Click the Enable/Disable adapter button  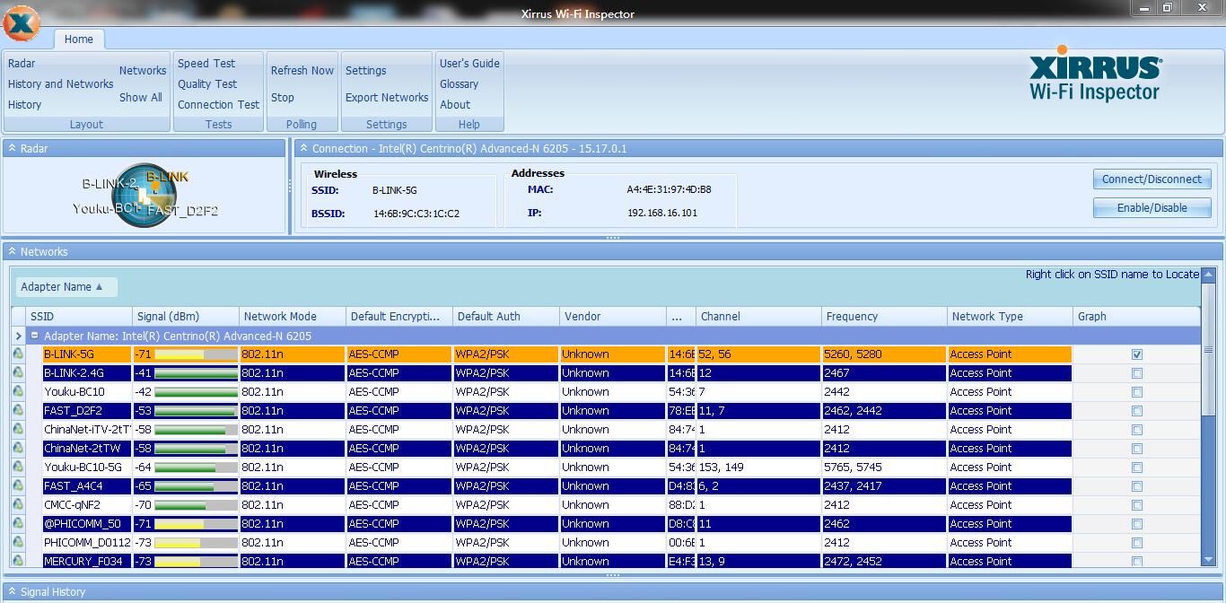1152,208
